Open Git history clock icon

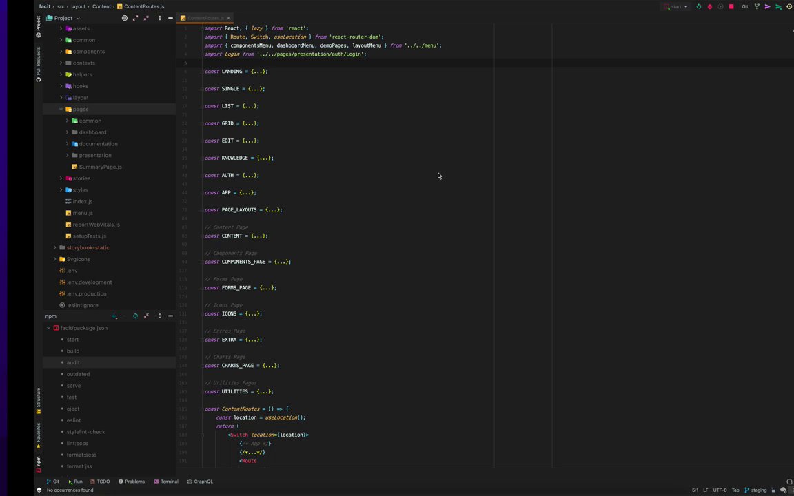tap(789, 7)
